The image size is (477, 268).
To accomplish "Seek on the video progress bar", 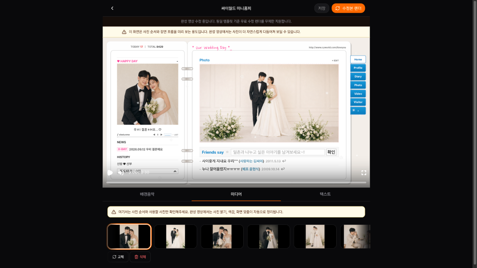I will (x=236, y=183).
